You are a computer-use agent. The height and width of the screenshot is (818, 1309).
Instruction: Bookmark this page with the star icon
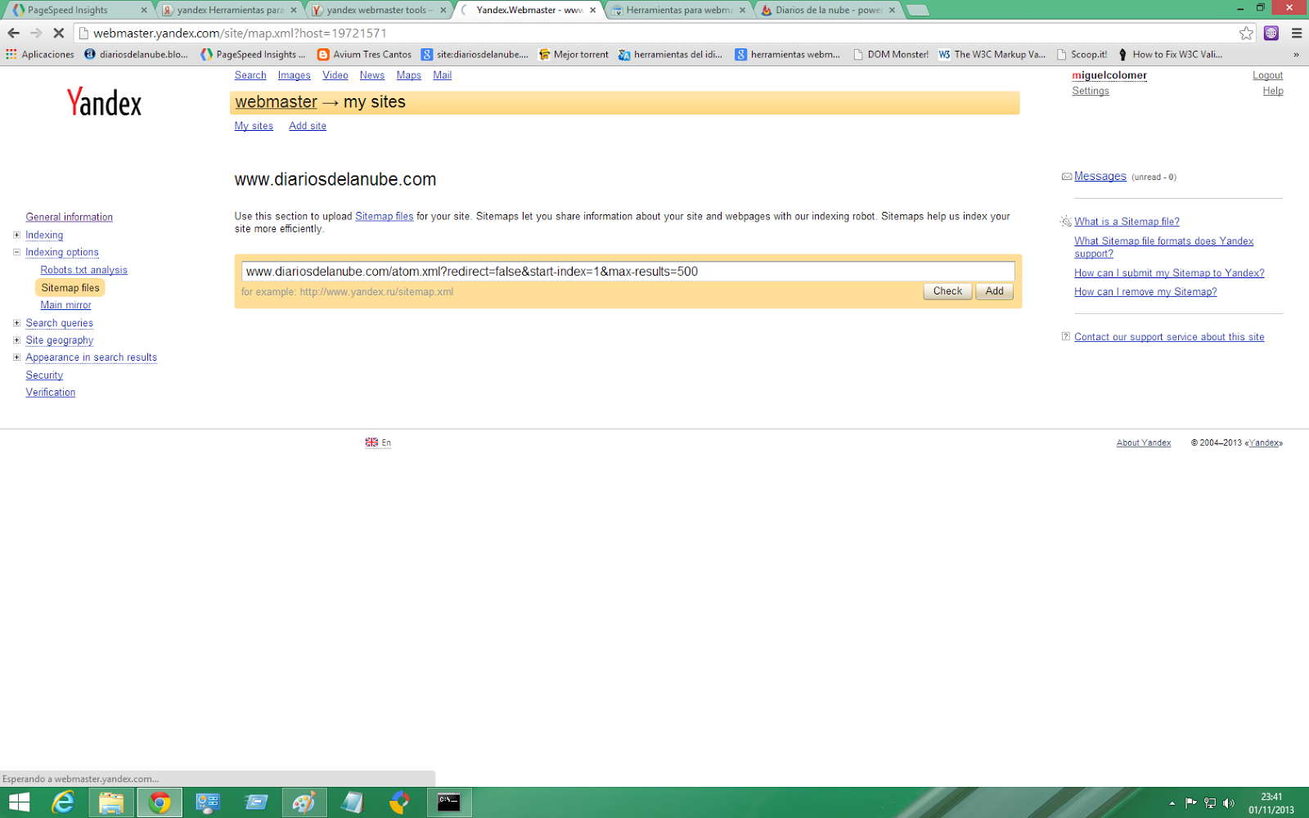click(x=1246, y=33)
